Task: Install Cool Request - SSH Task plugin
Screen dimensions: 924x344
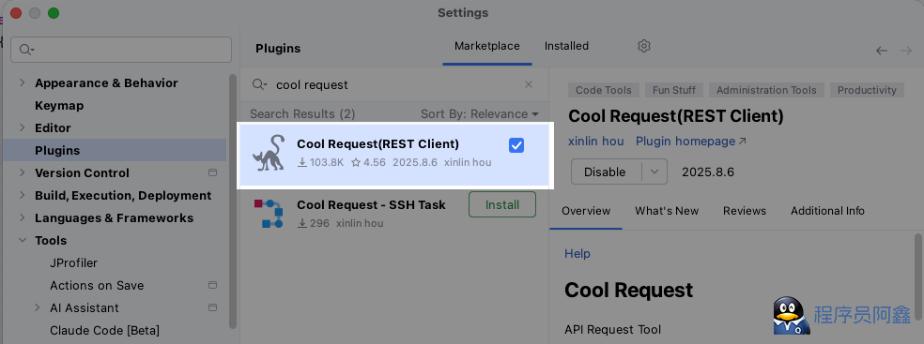Action: [502, 204]
